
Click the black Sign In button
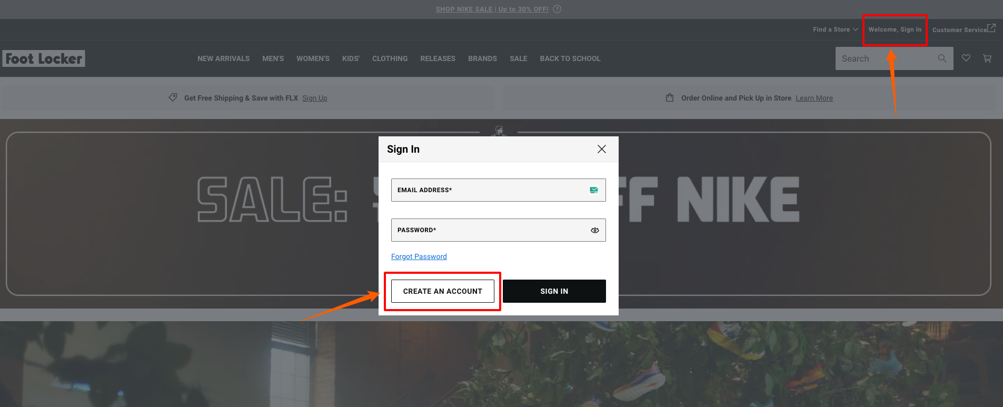(x=554, y=291)
